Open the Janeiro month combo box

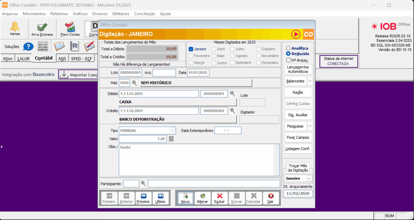309,179
